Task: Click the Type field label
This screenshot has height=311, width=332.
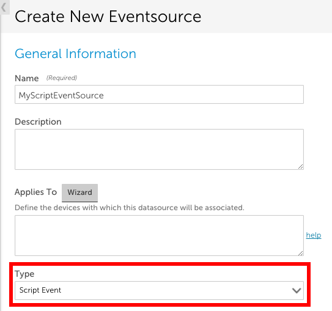Action: coord(24,274)
